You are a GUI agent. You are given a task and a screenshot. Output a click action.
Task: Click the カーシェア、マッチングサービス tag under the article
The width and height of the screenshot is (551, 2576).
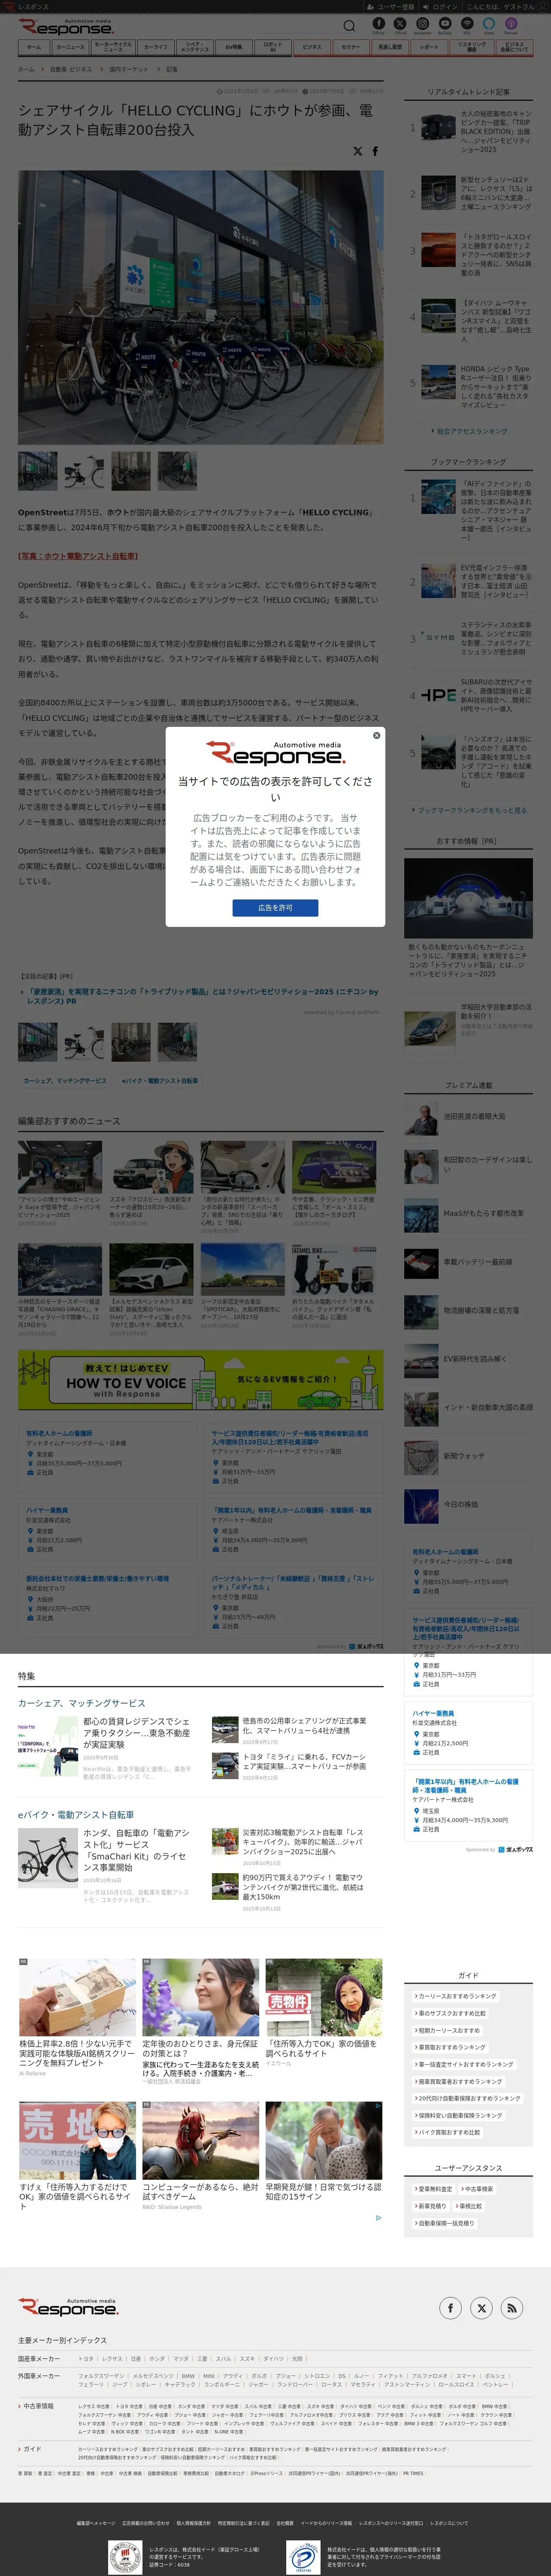(65, 1080)
